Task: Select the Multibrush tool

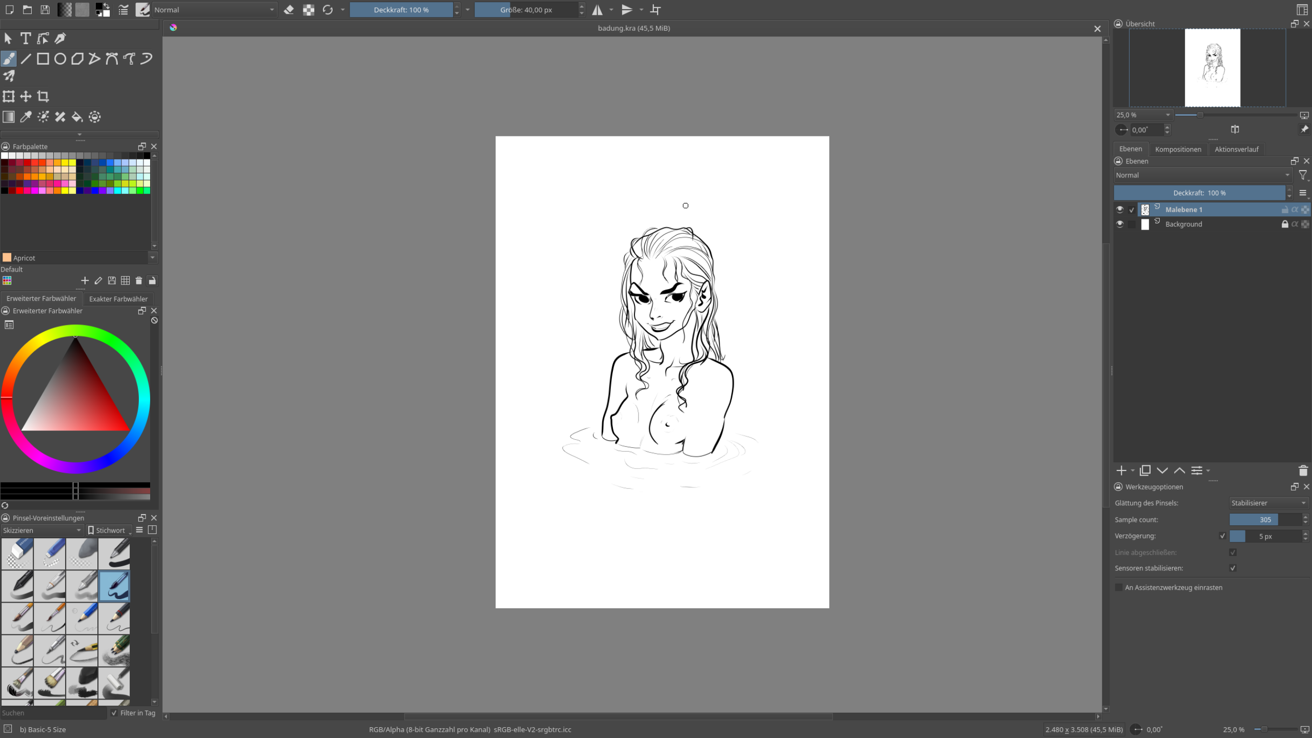Action: [9, 76]
